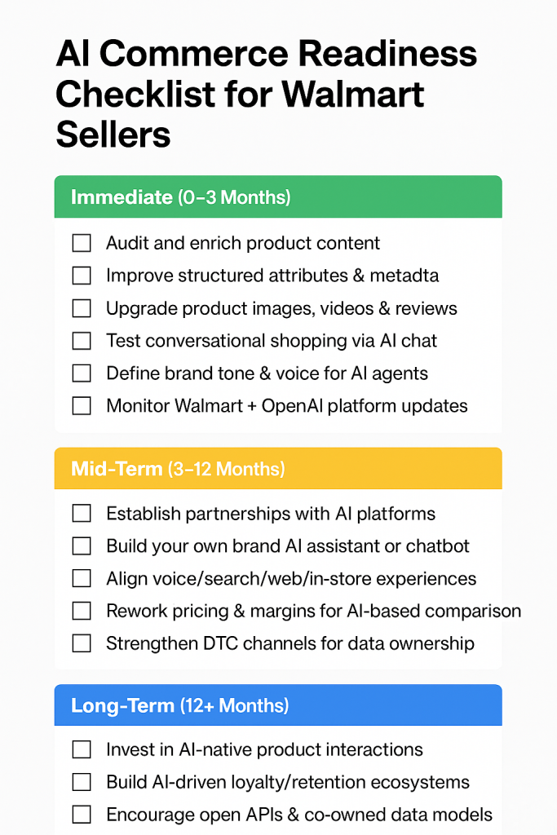The width and height of the screenshot is (557, 835).
Task: Select the yellow Mid-Term (3–12 Months) header
Action: [277, 469]
